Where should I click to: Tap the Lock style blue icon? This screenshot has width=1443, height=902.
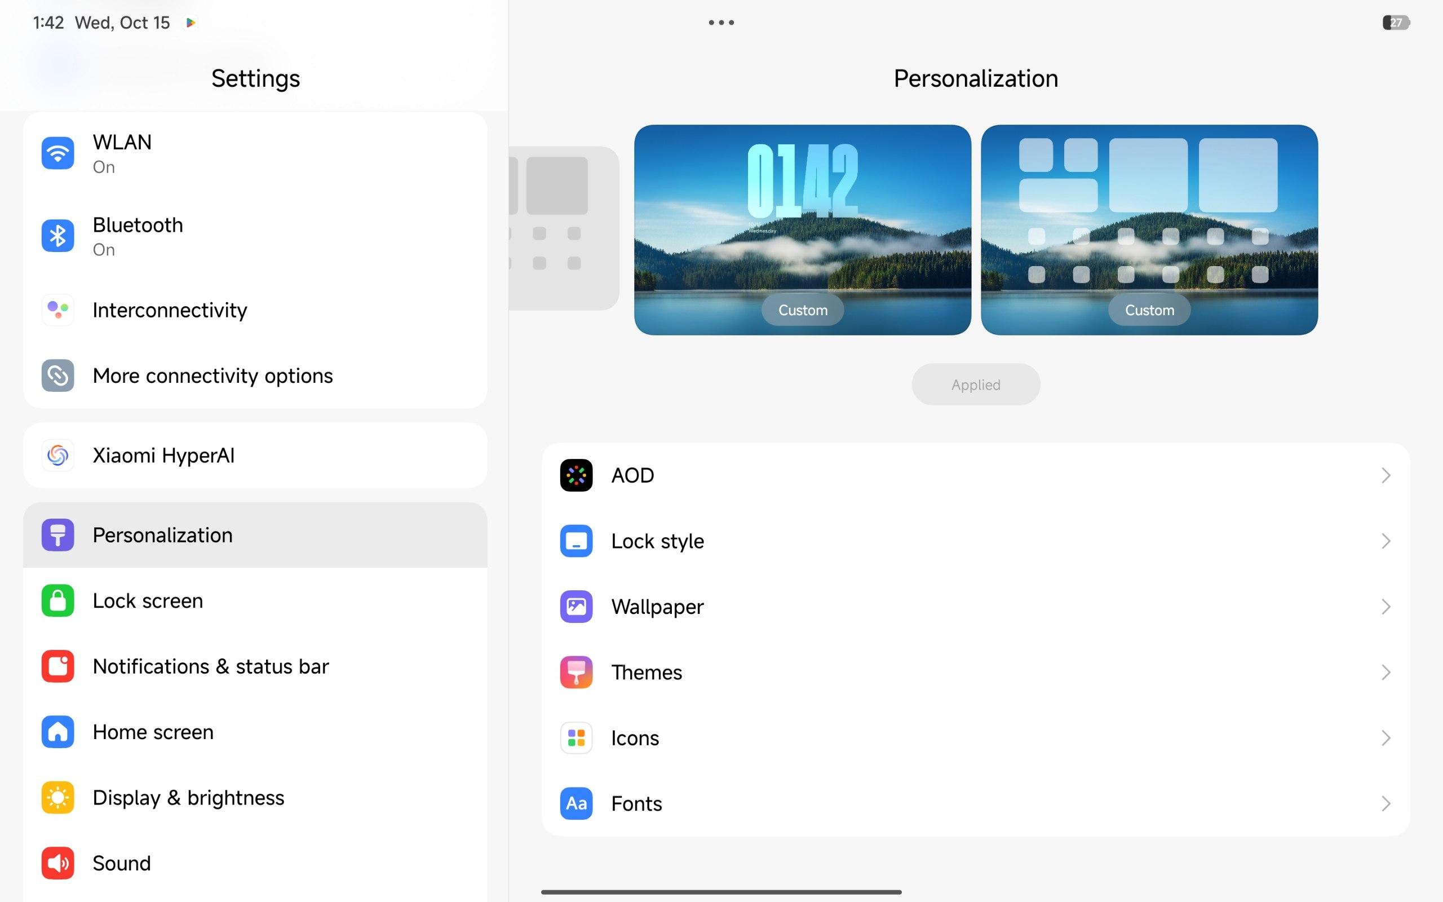[576, 541]
